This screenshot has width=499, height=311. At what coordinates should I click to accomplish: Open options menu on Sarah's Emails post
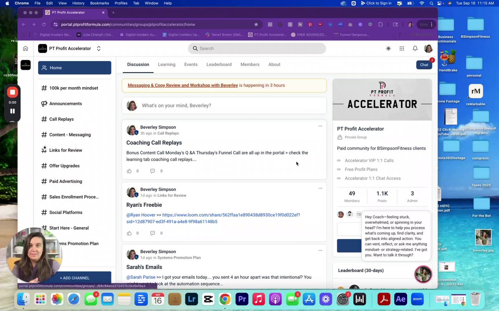(x=320, y=250)
